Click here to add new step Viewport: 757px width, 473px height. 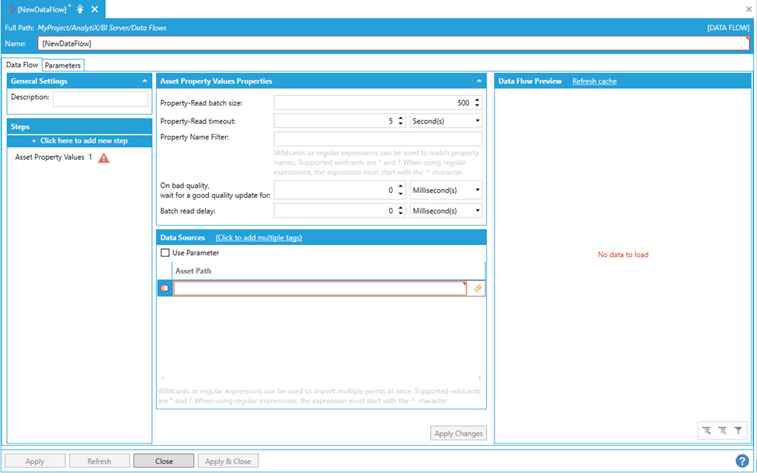pos(80,140)
